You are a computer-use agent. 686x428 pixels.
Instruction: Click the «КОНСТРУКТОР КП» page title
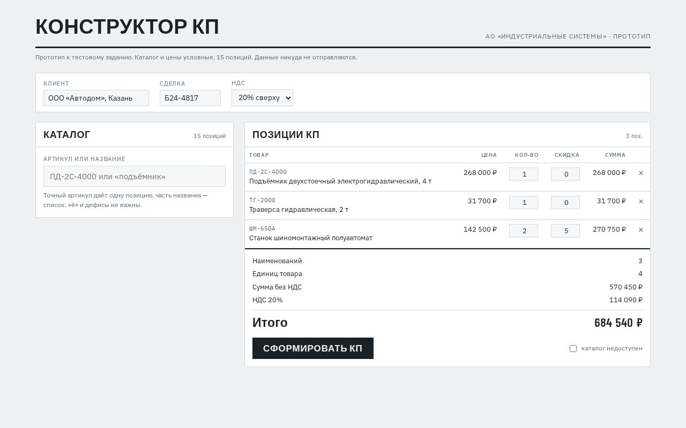[128, 27]
